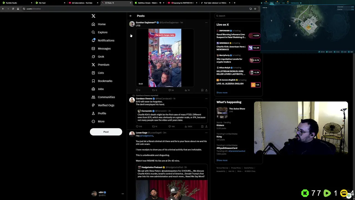Play the Gunther Eagleman flag video
This screenshot has width=355, height=200.
(165, 58)
